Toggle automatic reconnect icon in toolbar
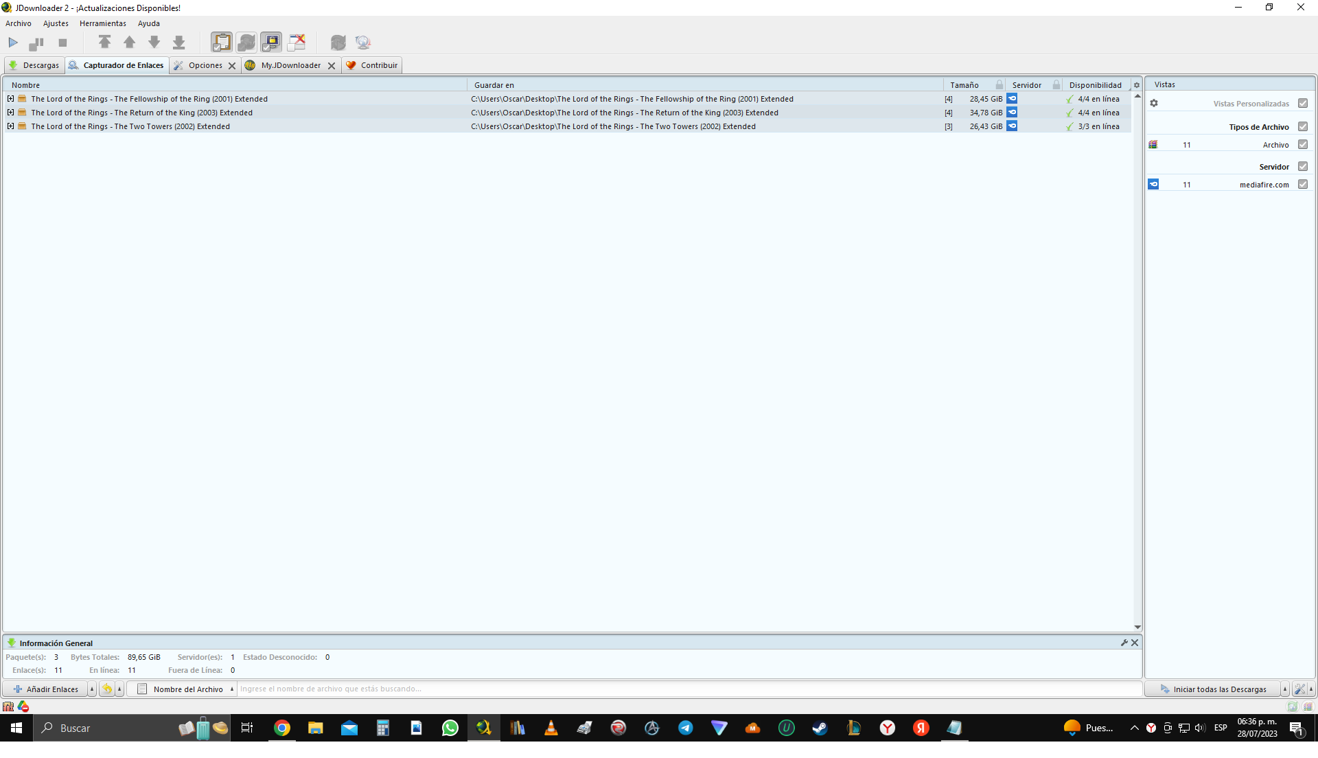The image size is (1318, 758). pos(246,43)
